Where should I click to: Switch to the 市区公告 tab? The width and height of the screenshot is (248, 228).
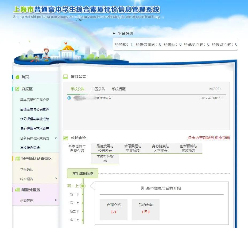tap(98, 89)
